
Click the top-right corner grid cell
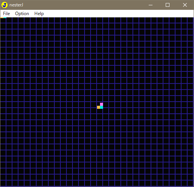click(191, 20)
